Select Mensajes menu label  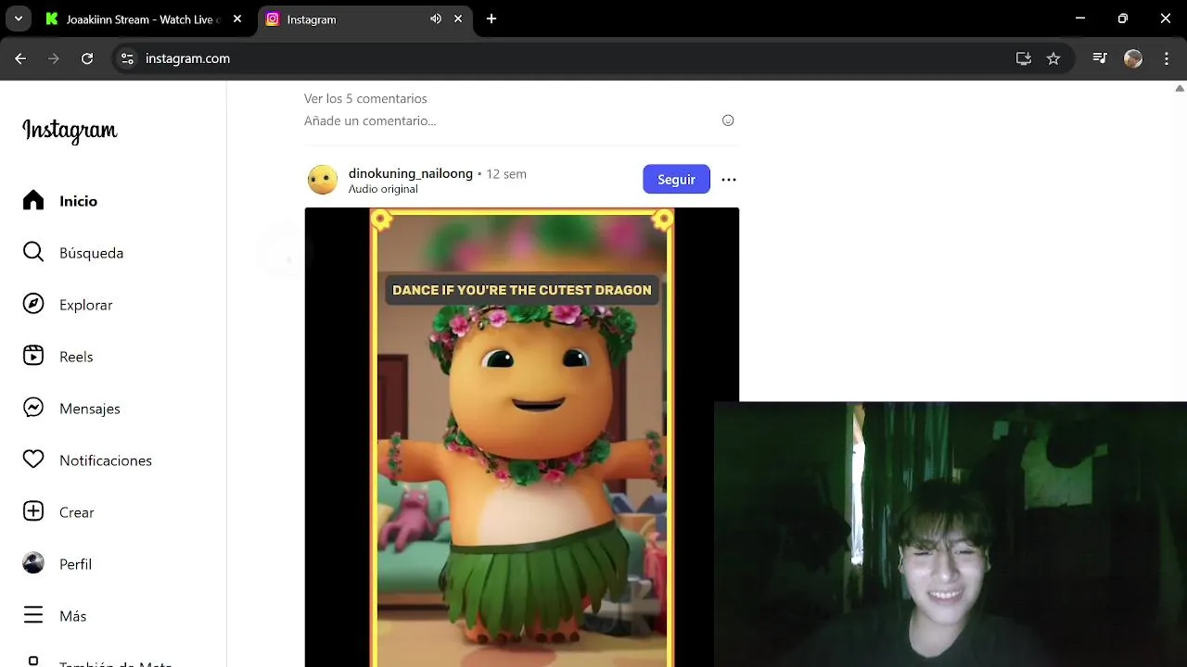90,409
